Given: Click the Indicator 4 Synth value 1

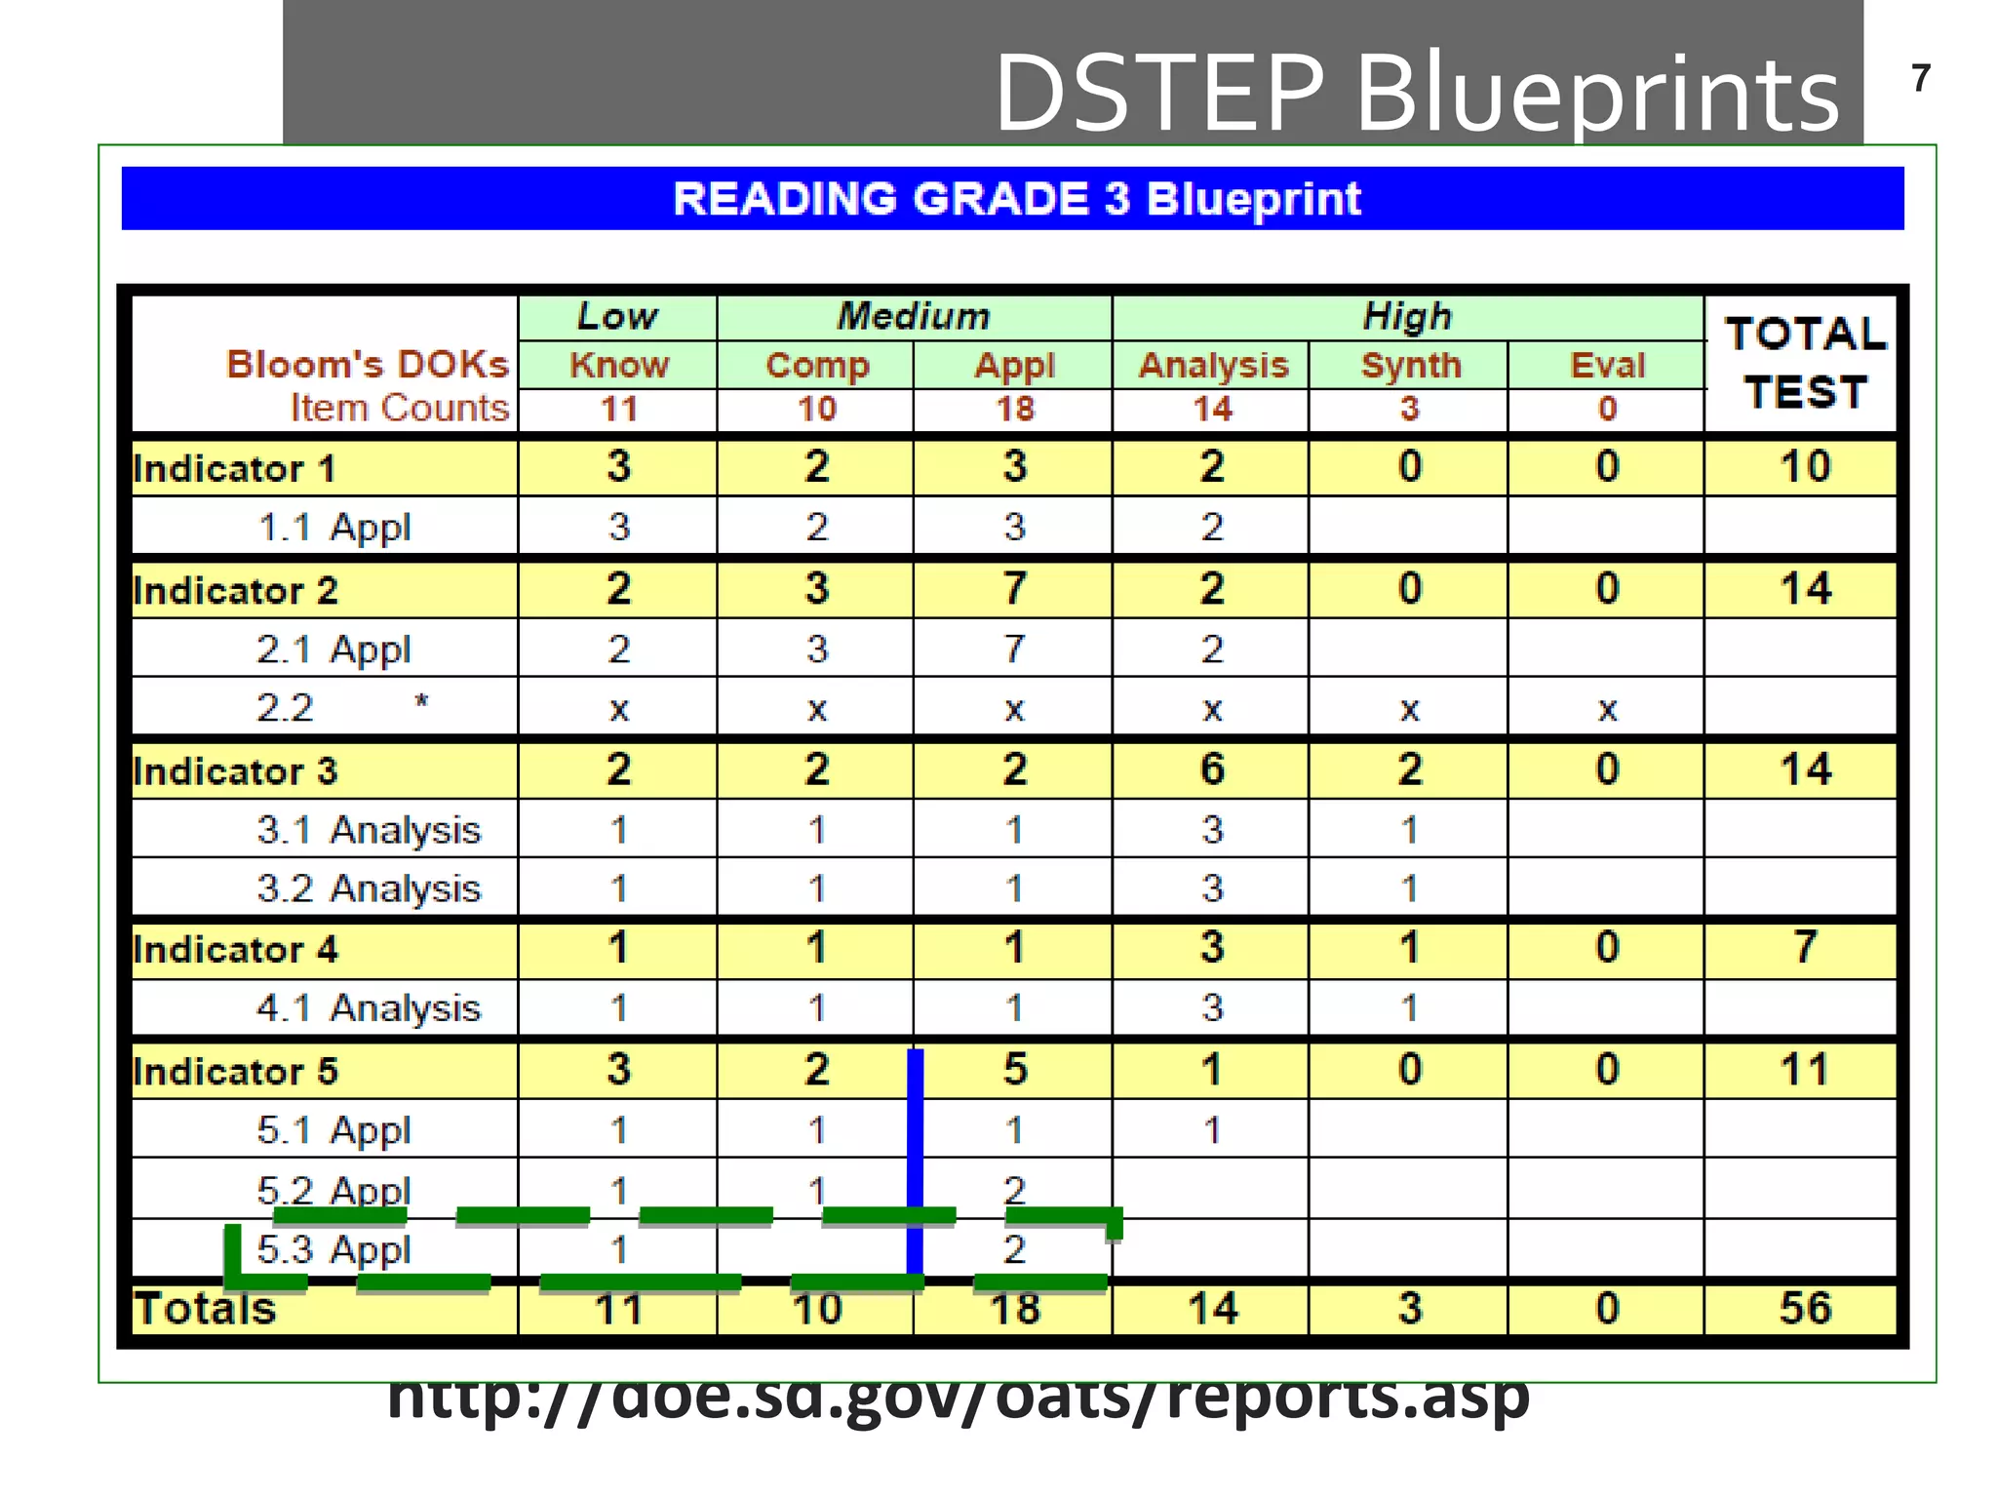Looking at the screenshot, I should [x=1410, y=947].
